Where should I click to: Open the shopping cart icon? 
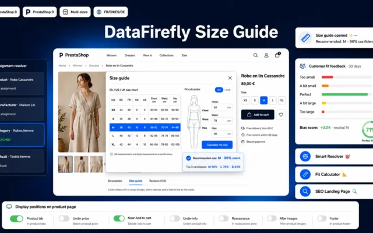coord(277,55)
